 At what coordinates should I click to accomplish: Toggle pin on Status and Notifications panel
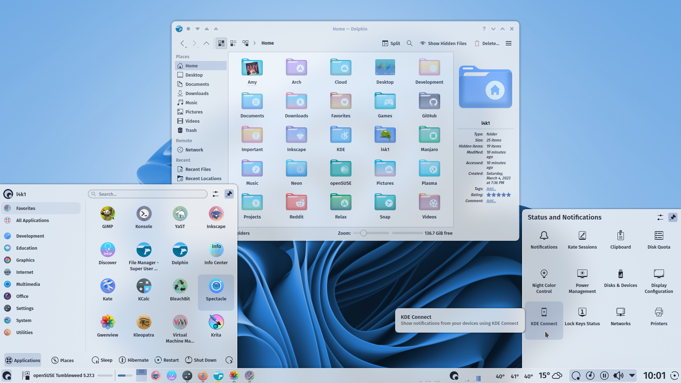click(673, 217)
